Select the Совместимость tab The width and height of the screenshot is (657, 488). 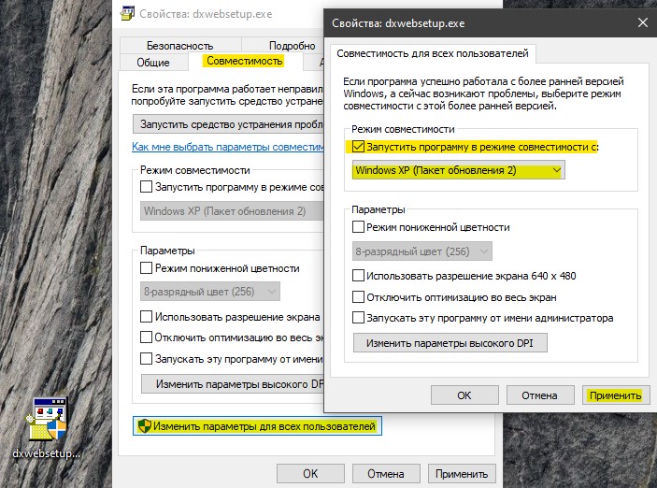245,61
